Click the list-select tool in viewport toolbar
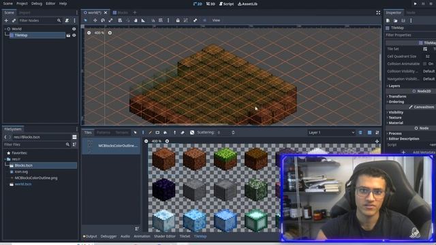Image resolution: width=436 pixels, height=245 pixels. click(x=120, y=20)
